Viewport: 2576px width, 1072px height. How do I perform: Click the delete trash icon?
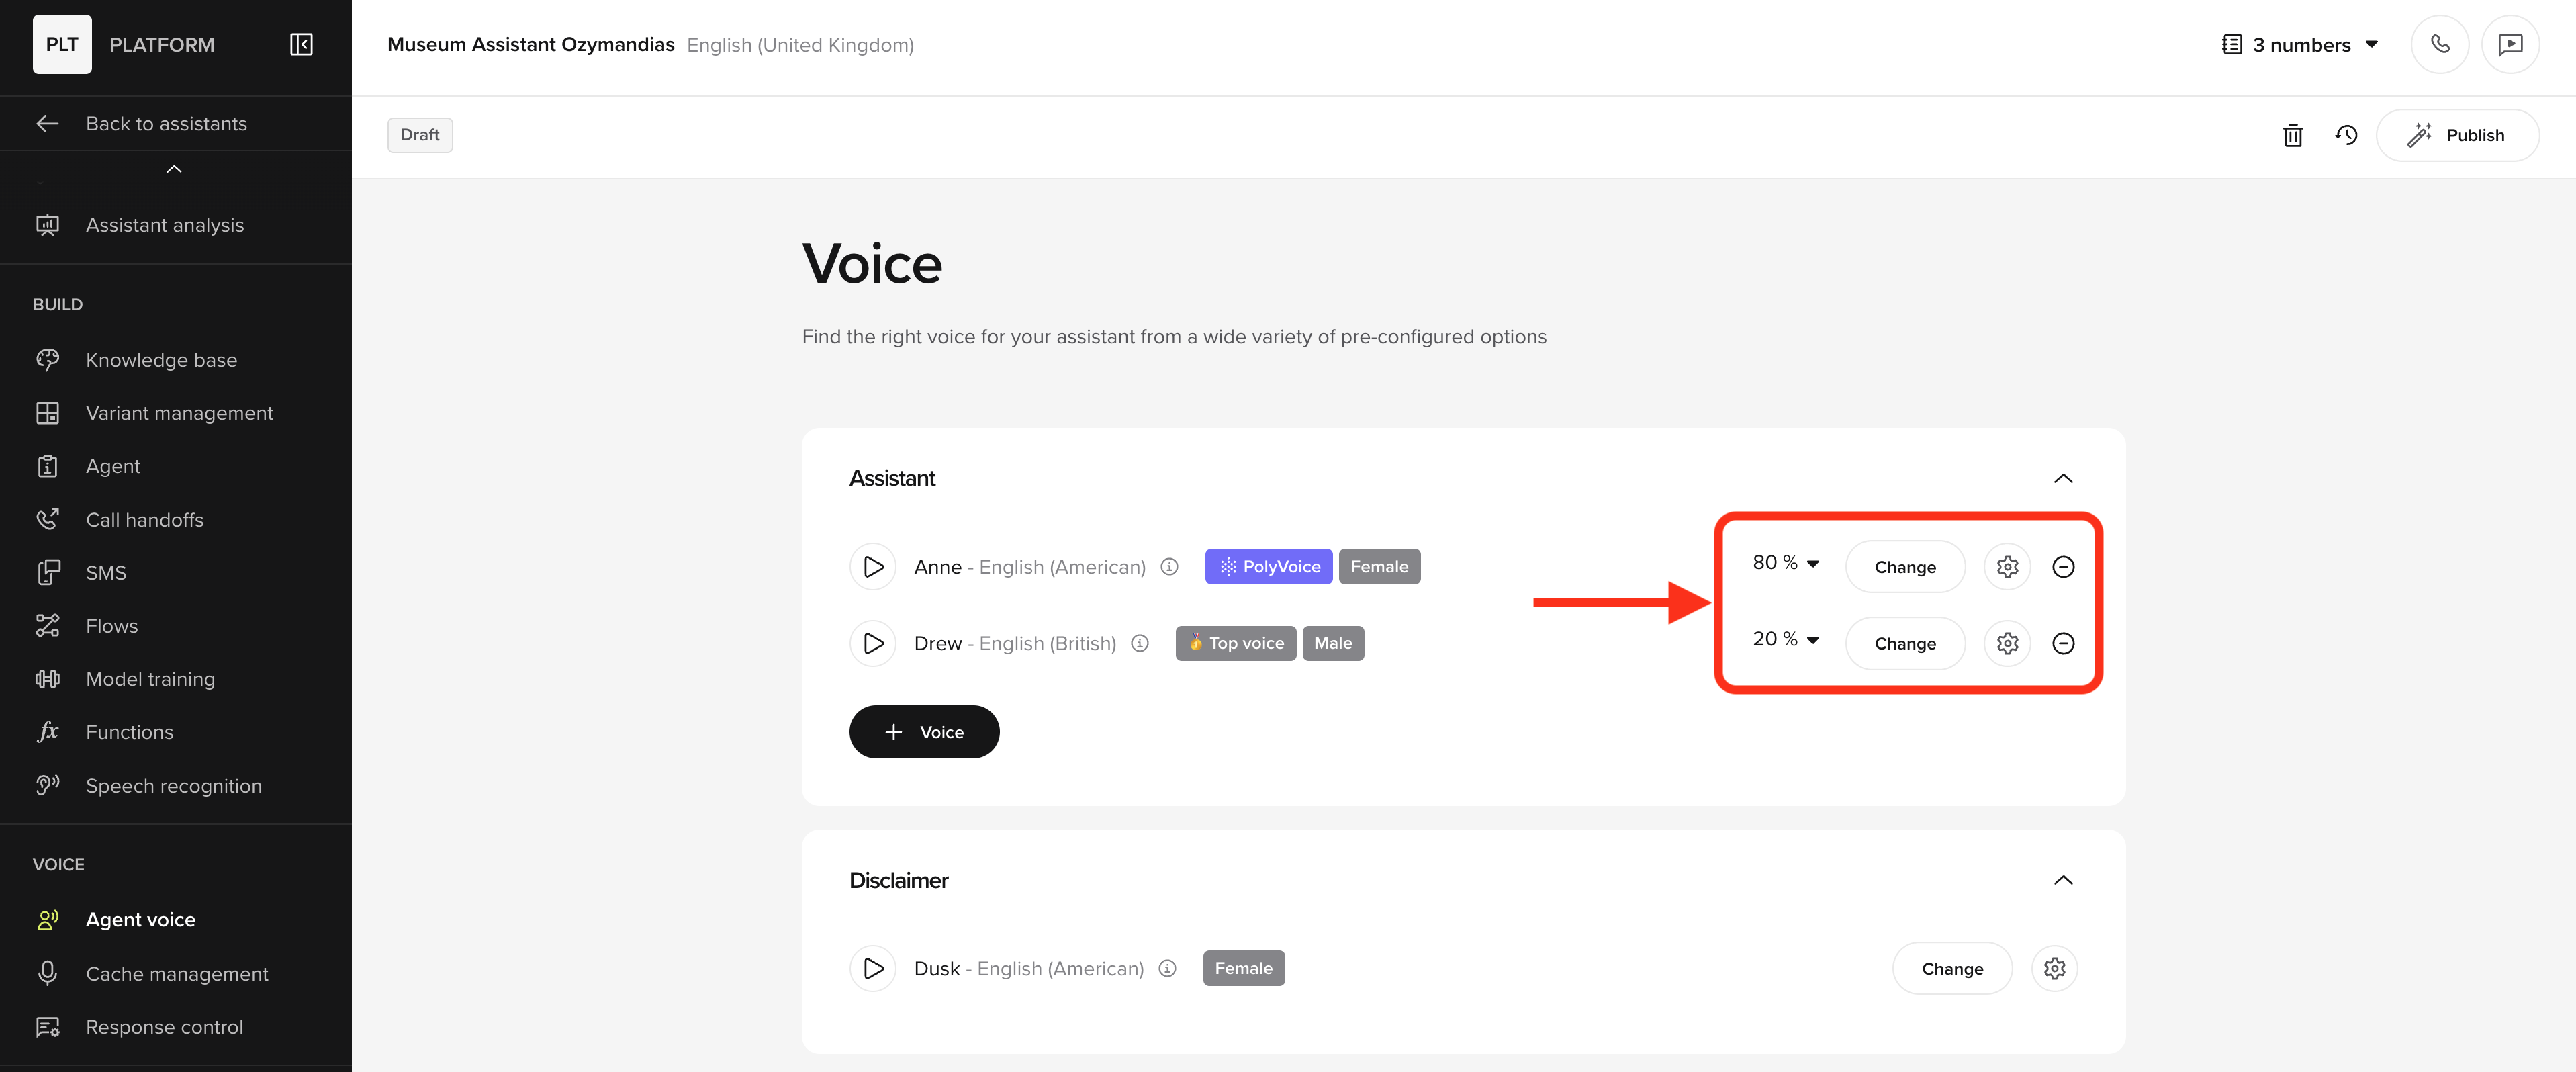[x=2292, y=135]
